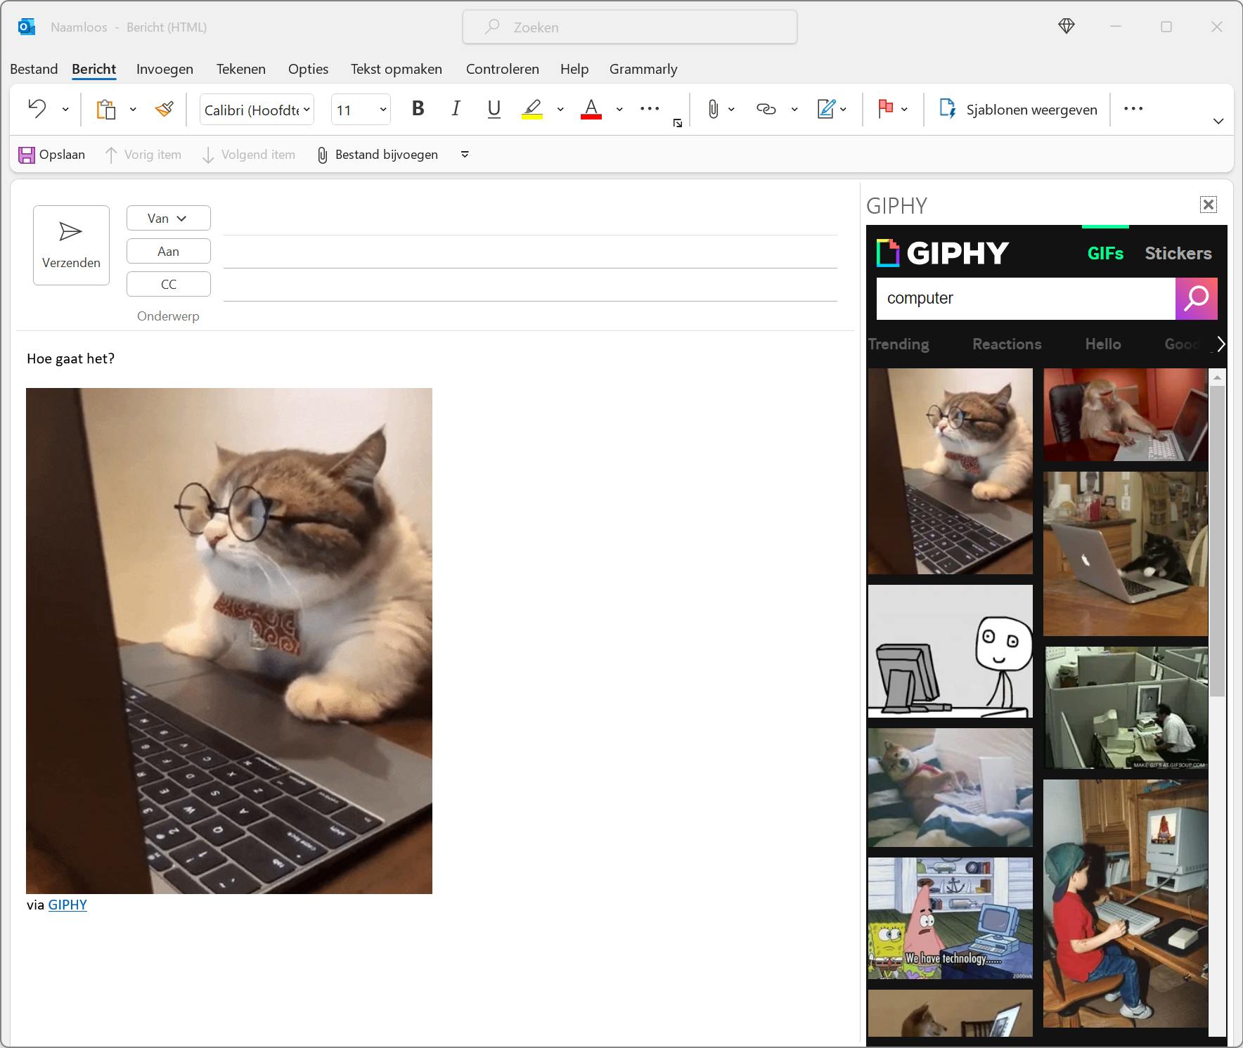
Task: Click the Attach File paperclip icon
Action: click(713, 109)
